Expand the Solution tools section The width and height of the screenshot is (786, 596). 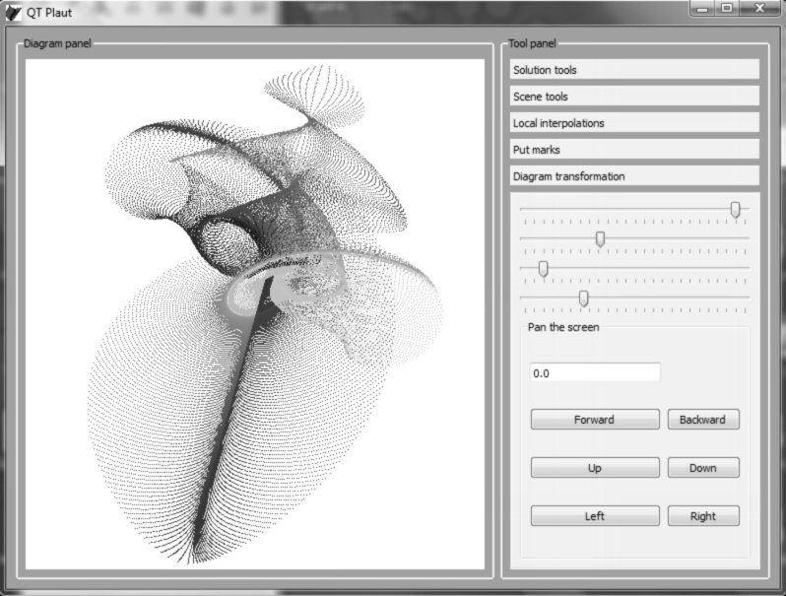tap(634, 70)
